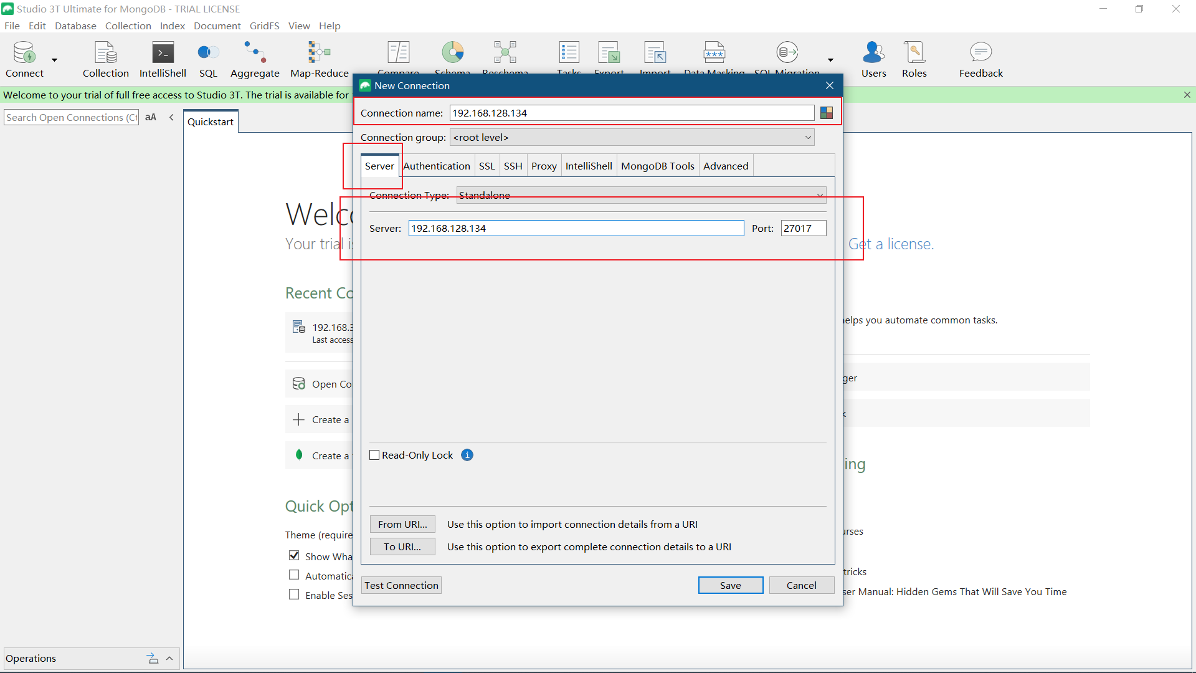Screen dimensions: 1196x673
Task: Open the GridFS menu
Action: pyautogui.click(x=264, y=26)
